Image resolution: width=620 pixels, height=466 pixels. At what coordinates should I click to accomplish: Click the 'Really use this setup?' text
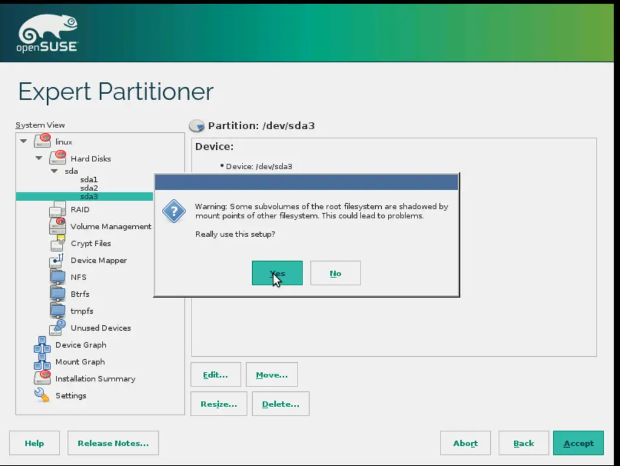pyautogui.click(x=235, y=234)
